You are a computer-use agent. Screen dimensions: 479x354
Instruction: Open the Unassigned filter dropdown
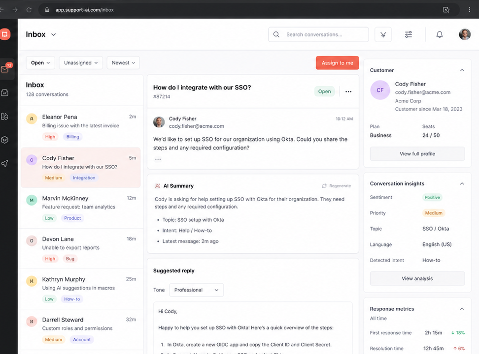coord(81,63)
